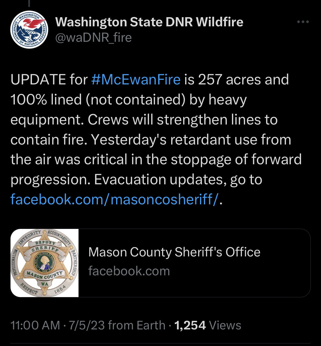Follow the facebook.com/masoncosheriff/ link
Screen dimensions: 321x346
pos(115,199)
